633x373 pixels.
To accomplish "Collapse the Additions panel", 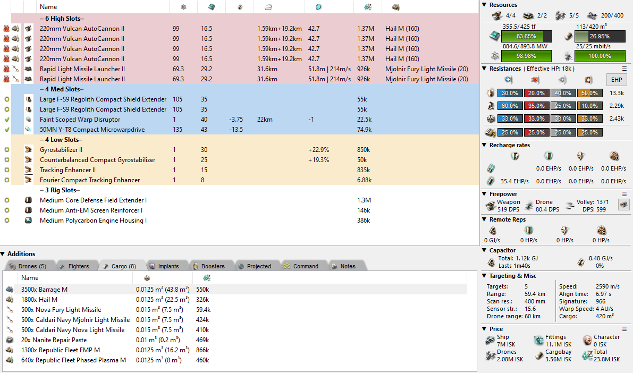I will point(3,254).
